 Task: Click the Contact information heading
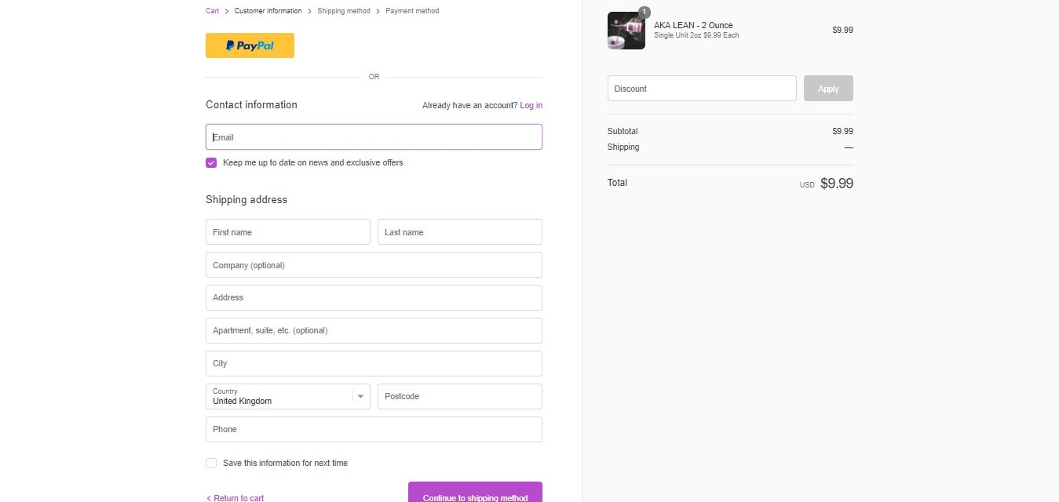coord(251,105)
